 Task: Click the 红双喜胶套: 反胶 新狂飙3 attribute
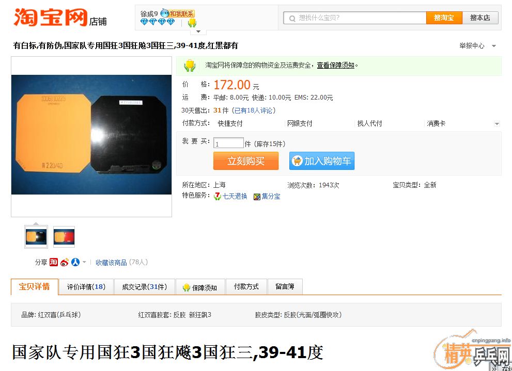[x=175, y=315]
